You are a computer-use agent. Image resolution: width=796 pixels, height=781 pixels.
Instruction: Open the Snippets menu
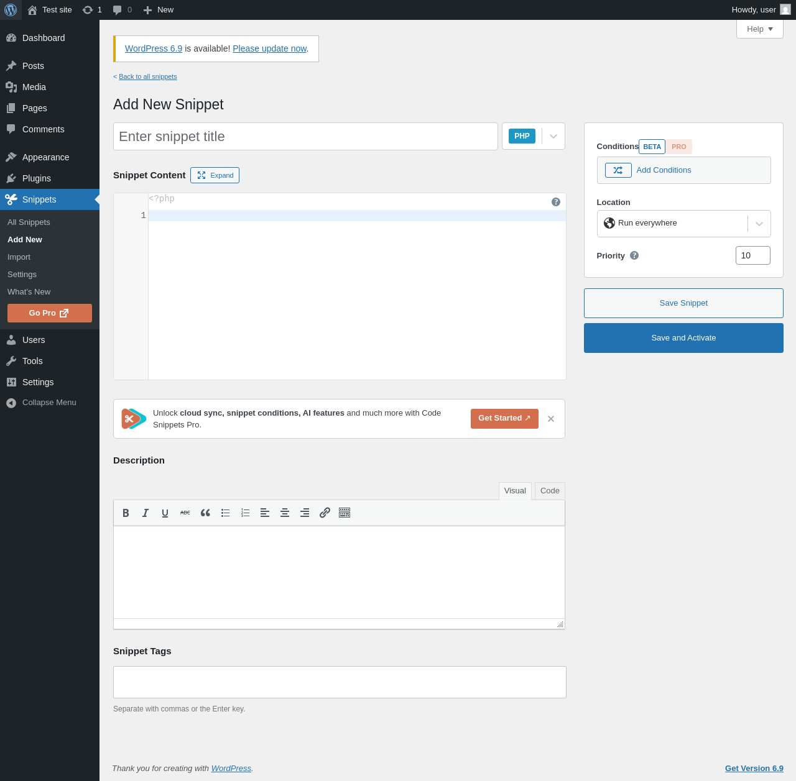pyautogui.click(x=50, y=199)
